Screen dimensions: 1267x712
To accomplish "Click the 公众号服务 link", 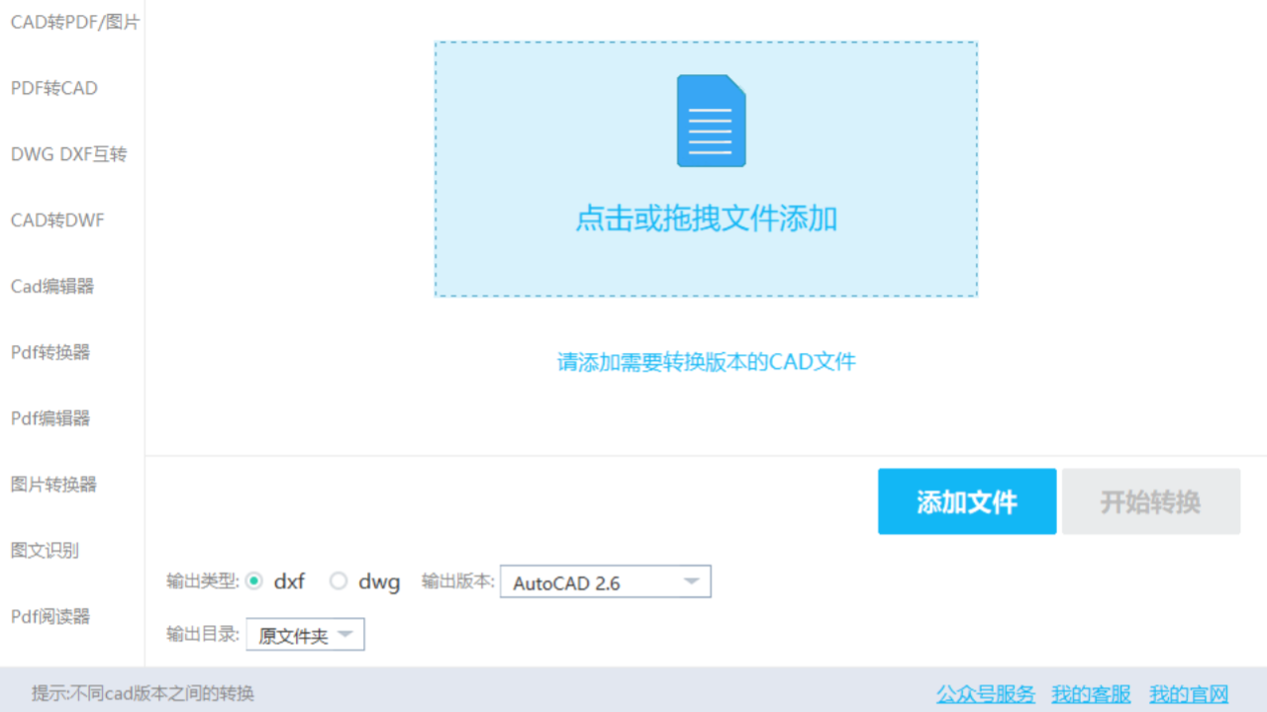I will tap(985, 694).
